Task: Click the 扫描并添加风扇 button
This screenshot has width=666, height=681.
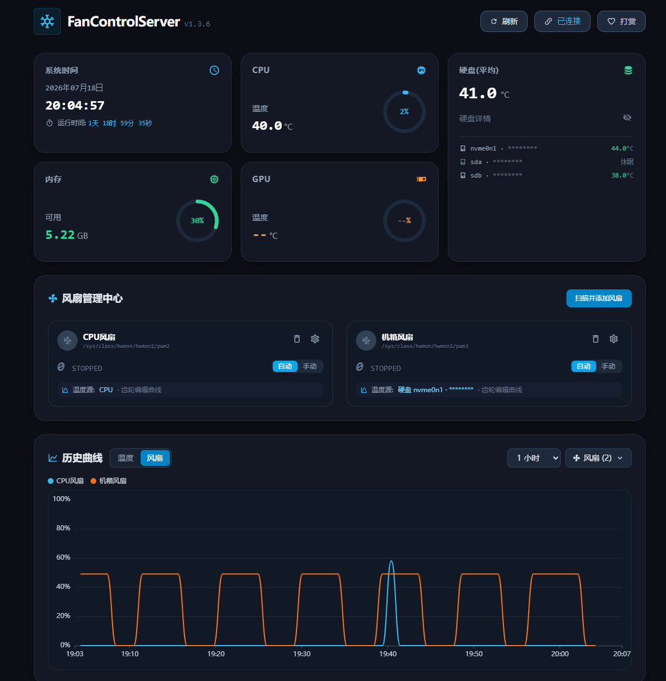Action: coord(599,298)
